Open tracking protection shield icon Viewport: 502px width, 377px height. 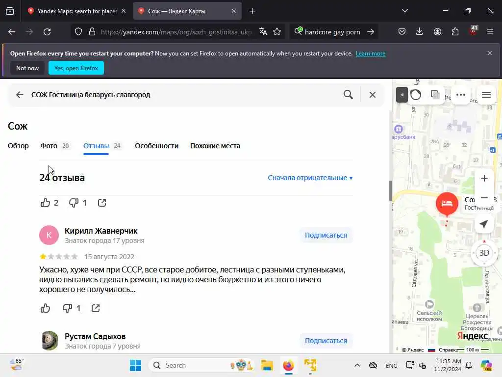coord(78,32)
